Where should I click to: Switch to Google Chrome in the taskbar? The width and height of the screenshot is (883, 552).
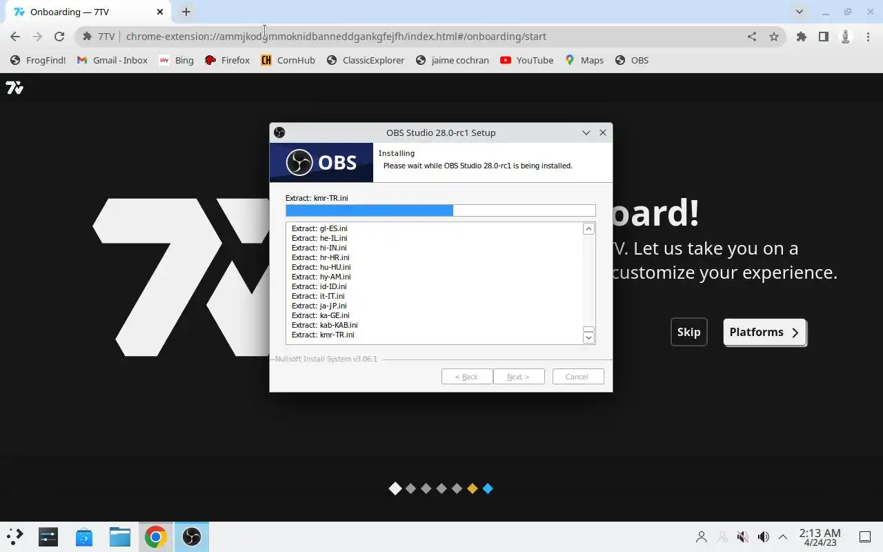(156, 536)
